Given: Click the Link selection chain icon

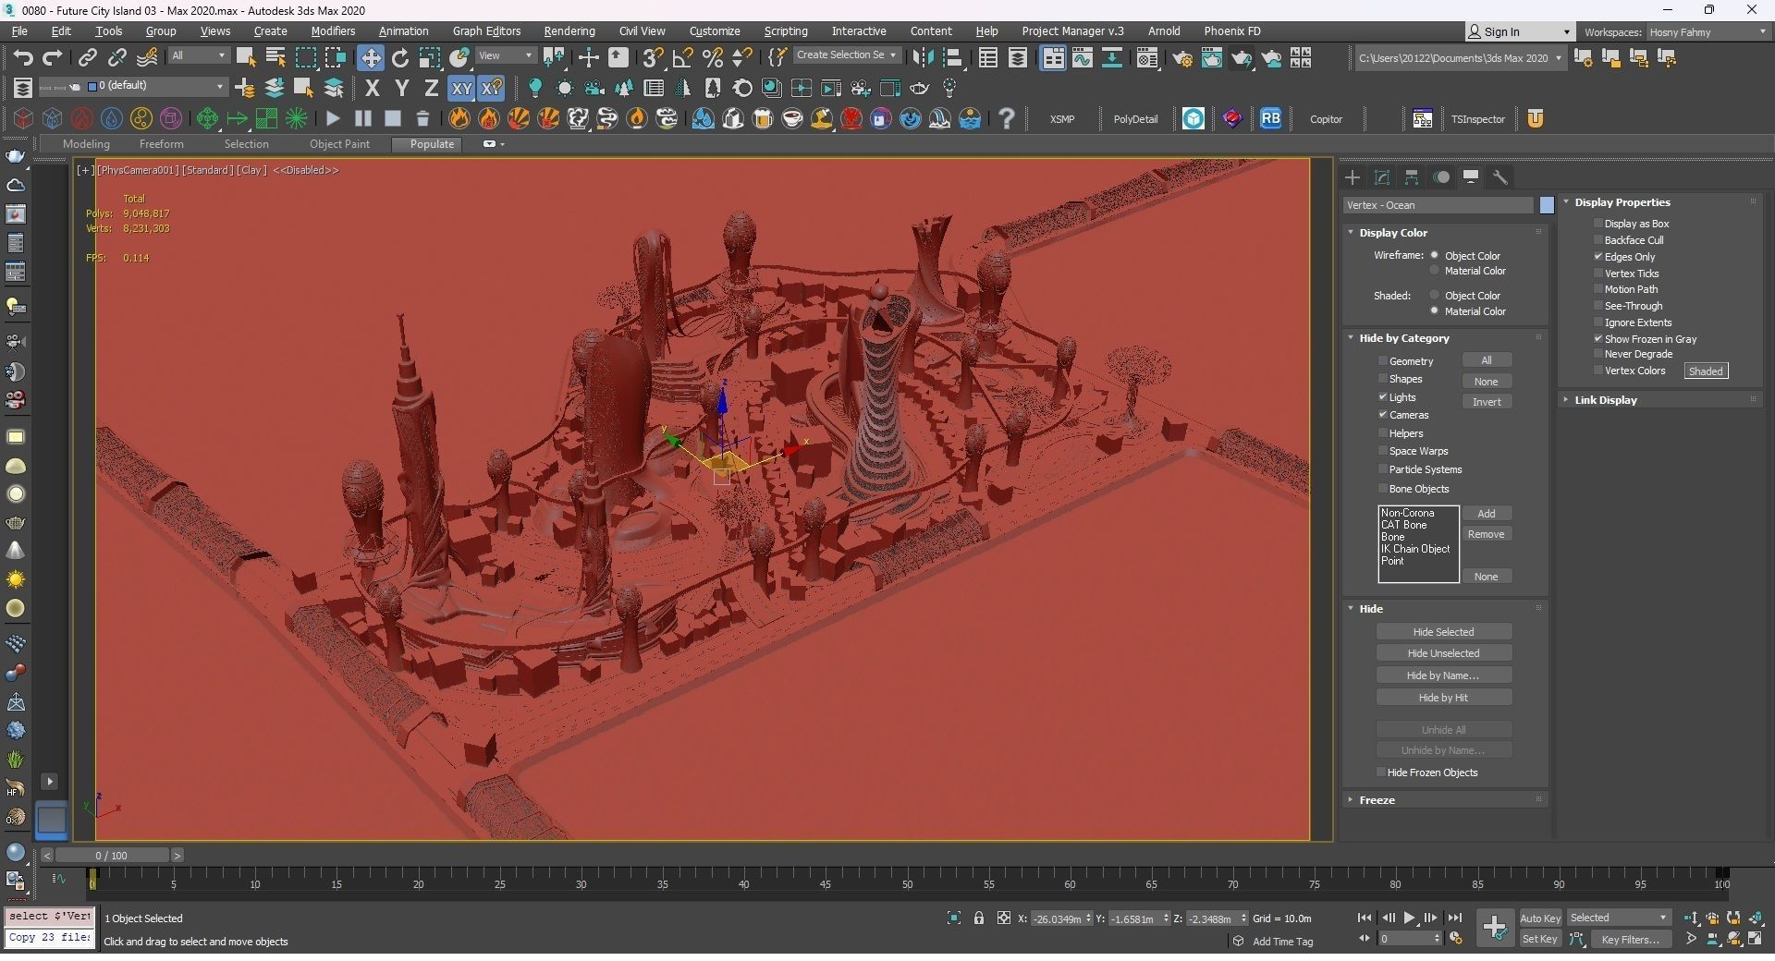Looking at the screenshot, I should click(x=87, y=58).
